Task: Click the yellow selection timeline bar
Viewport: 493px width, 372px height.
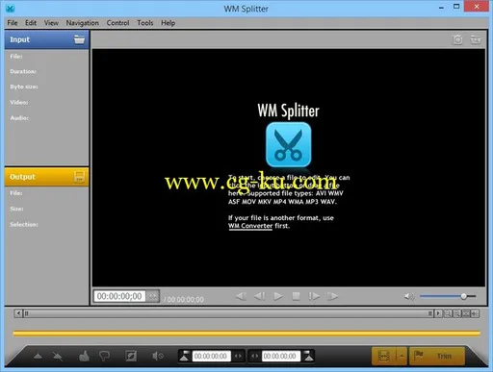Action: (x=246, y=334)
